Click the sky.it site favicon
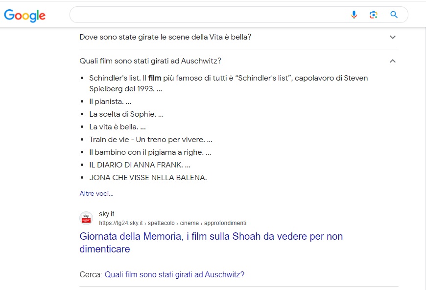The height and width of the screenshot is (290, 426). click(86, 218)
